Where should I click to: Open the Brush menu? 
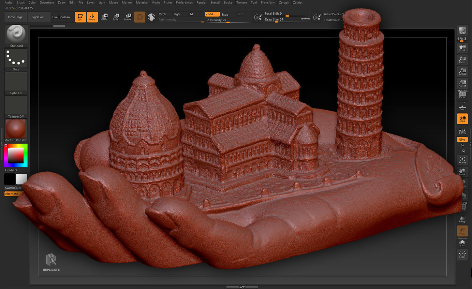(21, 2)
